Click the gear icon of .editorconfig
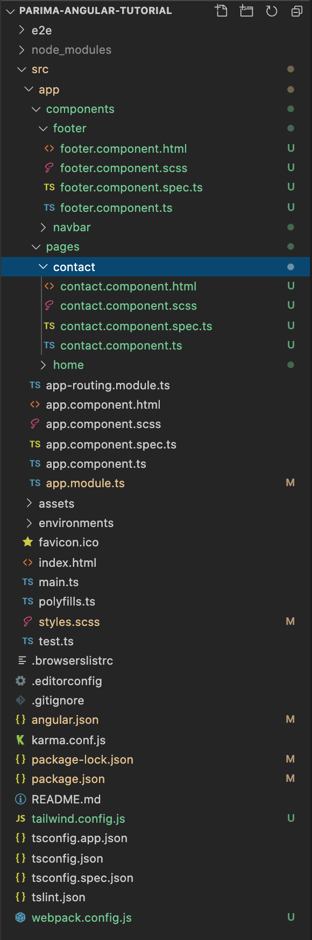 (20, 681)
